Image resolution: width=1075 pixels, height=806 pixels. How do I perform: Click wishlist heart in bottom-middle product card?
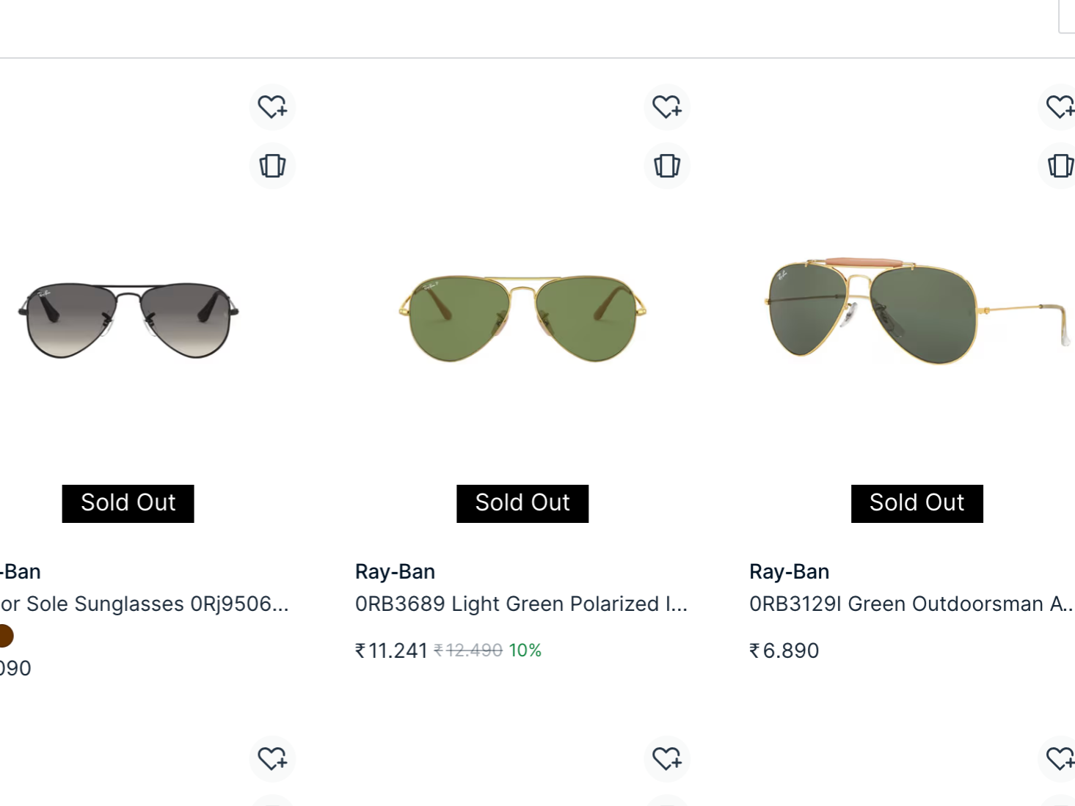667,758
